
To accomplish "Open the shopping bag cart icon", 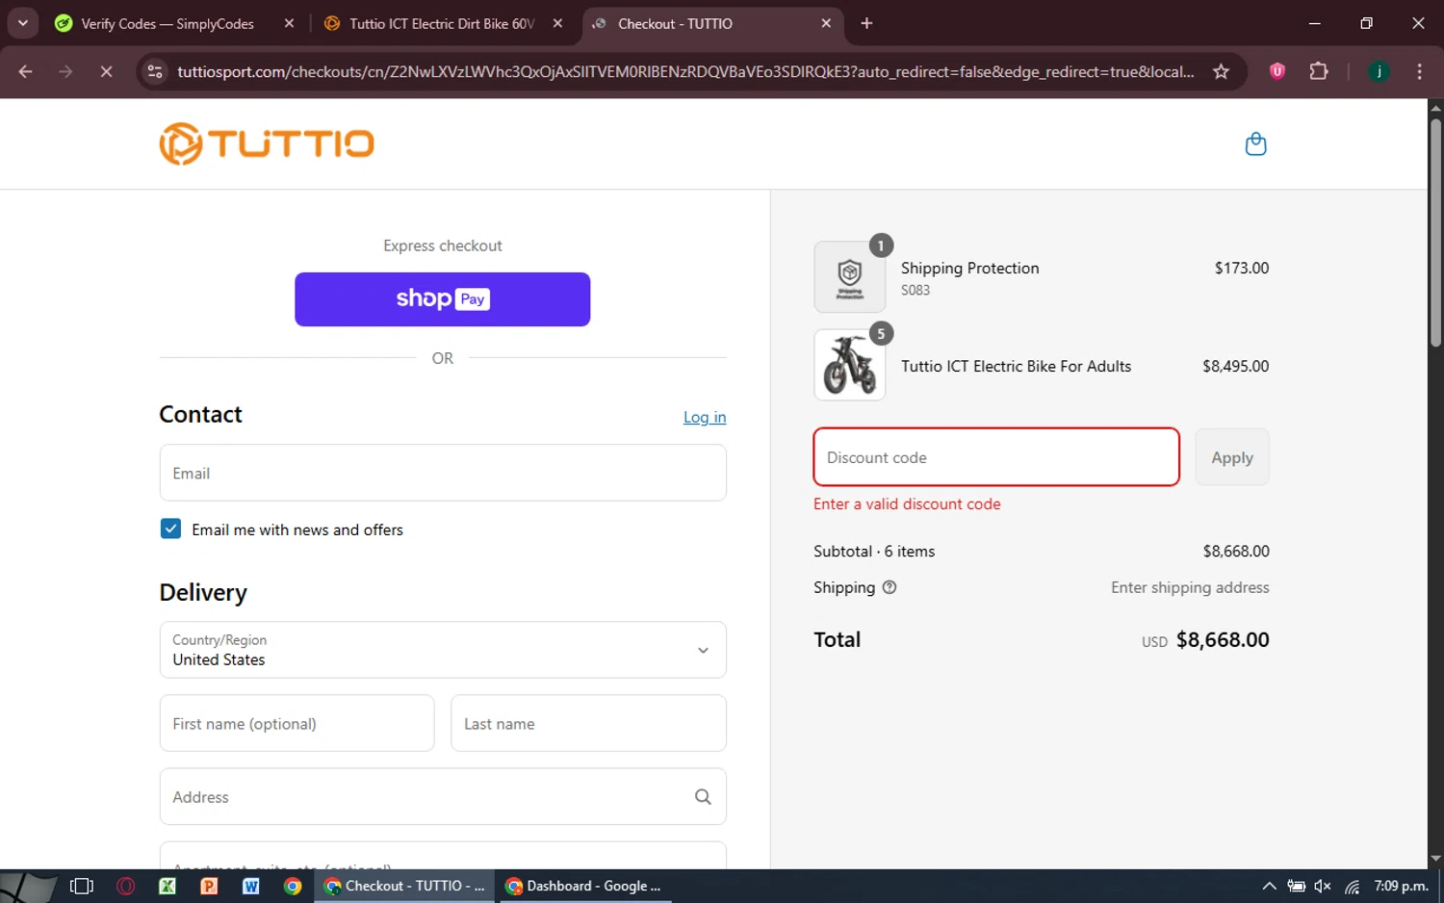I will pyautogui.click(x=1255, y=144).
